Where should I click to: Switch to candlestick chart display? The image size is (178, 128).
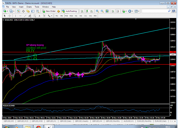point(87,11)
